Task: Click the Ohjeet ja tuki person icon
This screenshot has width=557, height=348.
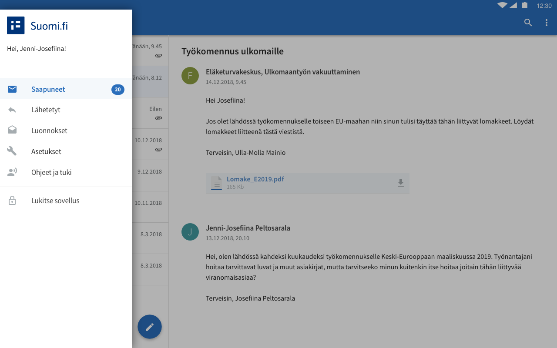Action: coord(12,172)
